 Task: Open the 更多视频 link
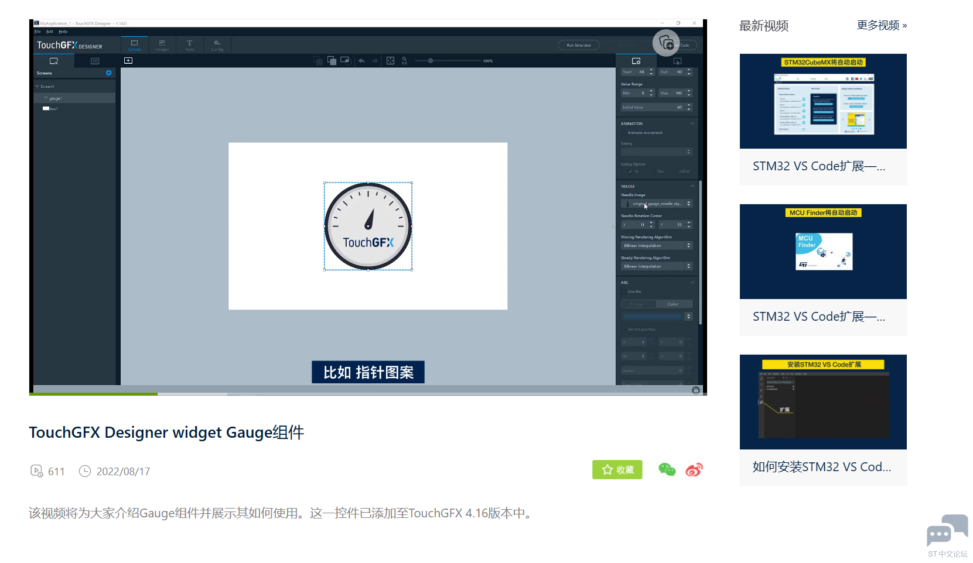pos(882,25)
